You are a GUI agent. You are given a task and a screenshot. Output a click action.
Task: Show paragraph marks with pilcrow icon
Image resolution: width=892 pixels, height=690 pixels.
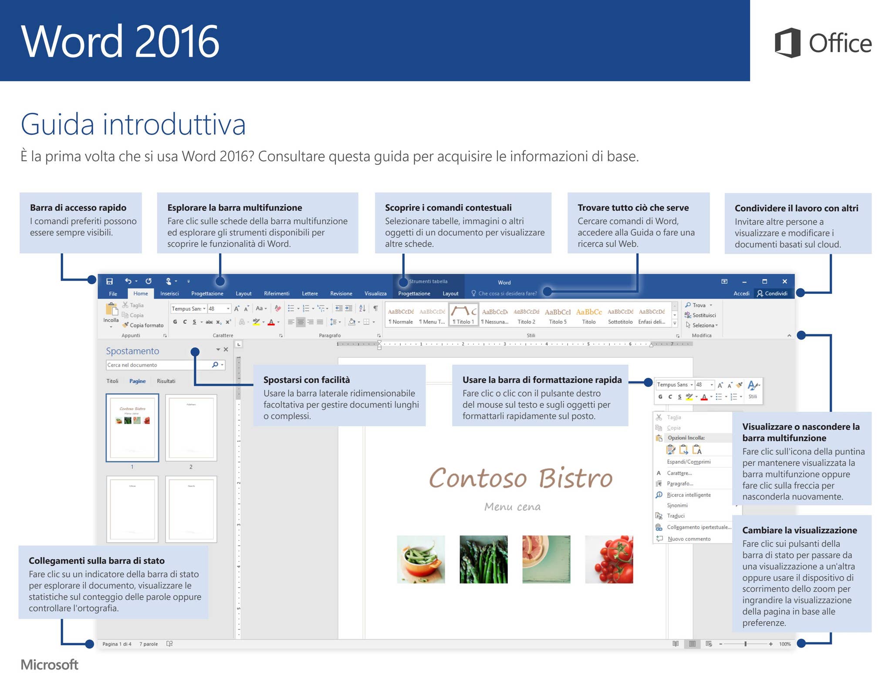tap(375, 308)
